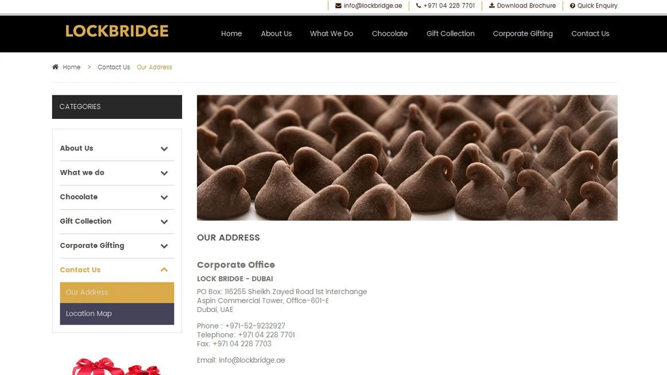The image size is (667, 375).
Task: Click the envelope icon beside info@lockbridge.ae
Action: click(x=338, y=6)
